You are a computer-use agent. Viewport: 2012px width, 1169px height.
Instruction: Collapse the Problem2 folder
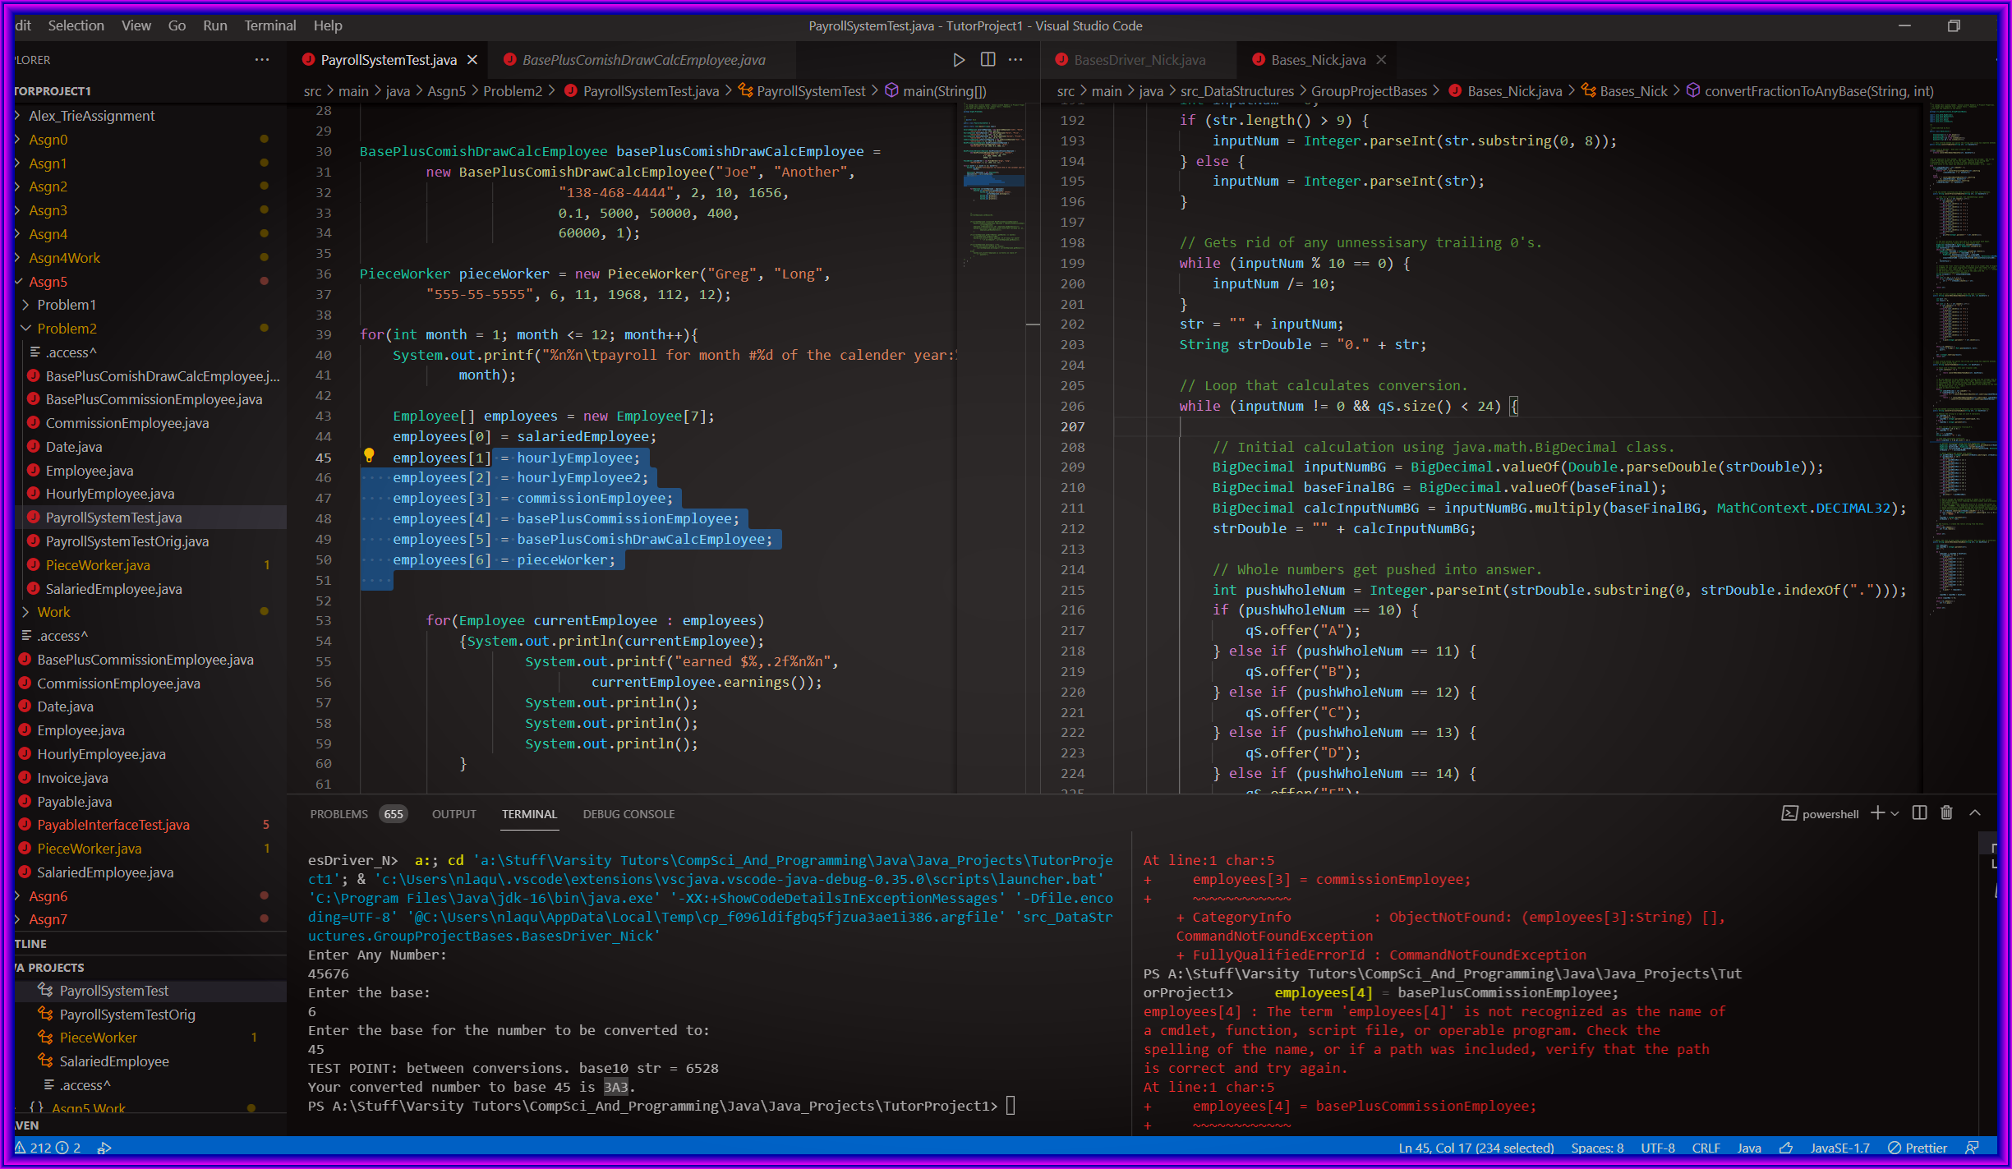click(66, 329)
